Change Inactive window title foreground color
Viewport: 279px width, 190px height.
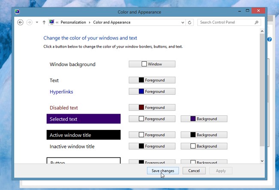pyautogui.click(x=152, y=146)
